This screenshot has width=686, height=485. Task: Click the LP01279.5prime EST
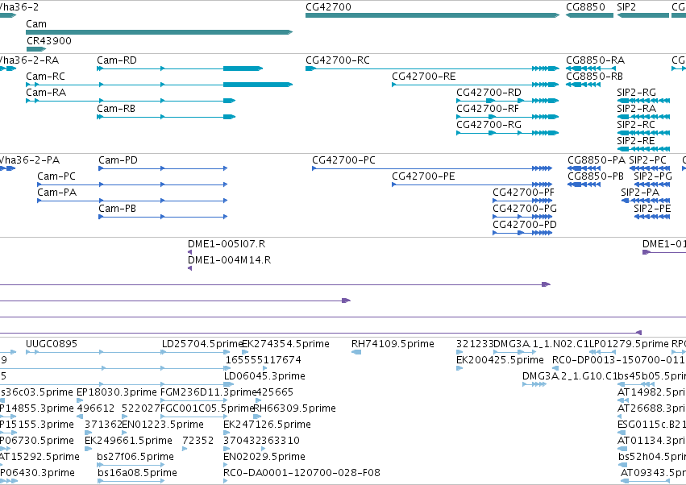(x=602, y=352)
